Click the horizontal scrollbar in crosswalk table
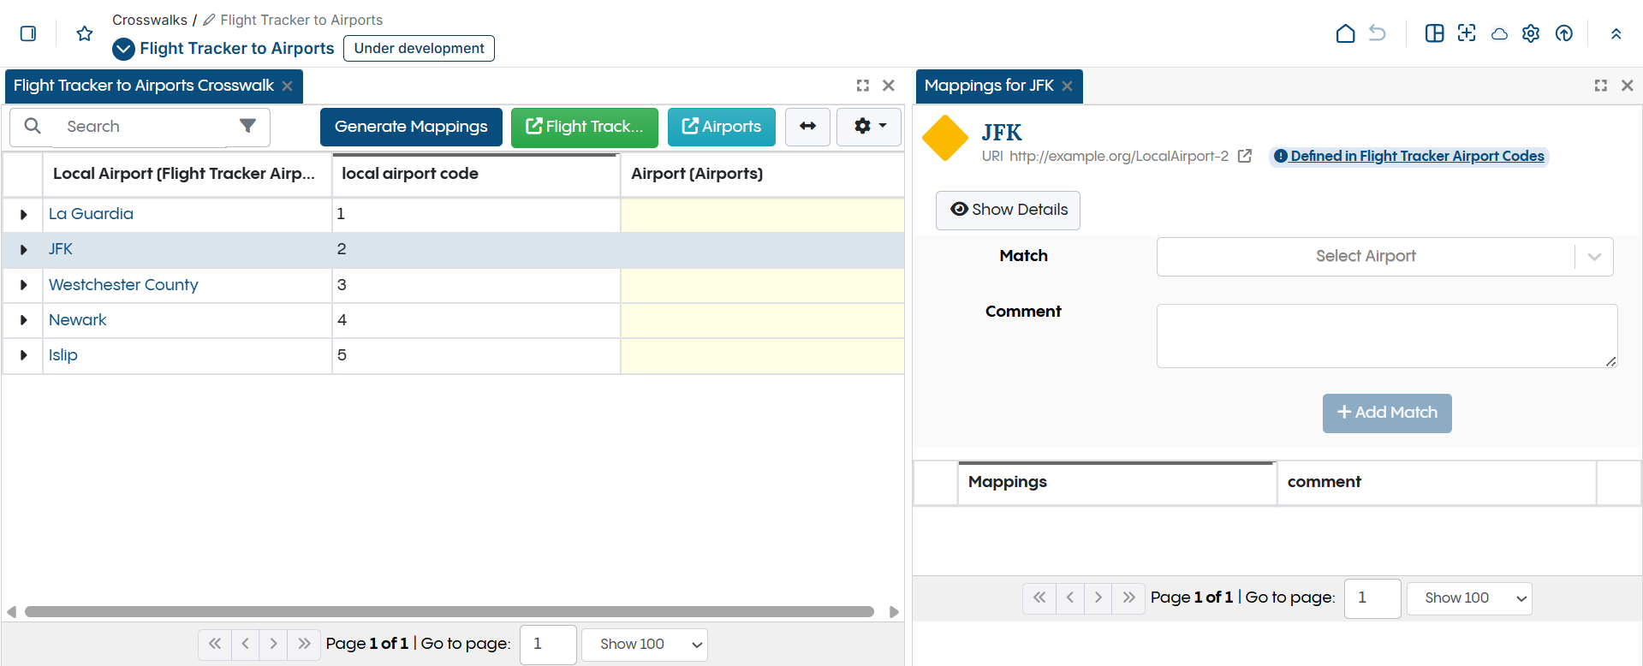 449,611
